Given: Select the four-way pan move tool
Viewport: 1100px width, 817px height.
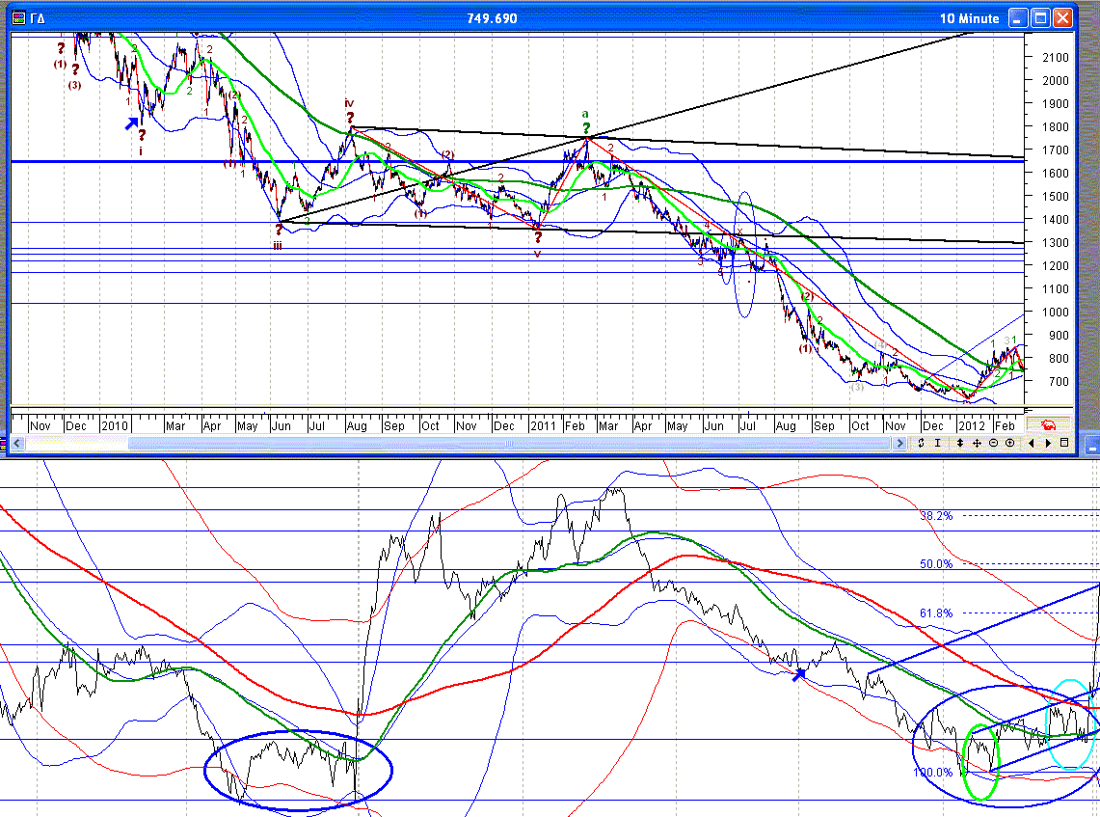Looking at the screenshot, I should coord(977,443).
